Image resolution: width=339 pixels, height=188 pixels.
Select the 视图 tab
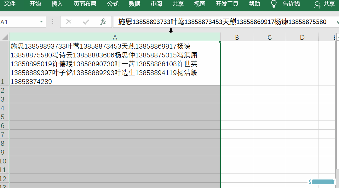click(x=199, y=4)
